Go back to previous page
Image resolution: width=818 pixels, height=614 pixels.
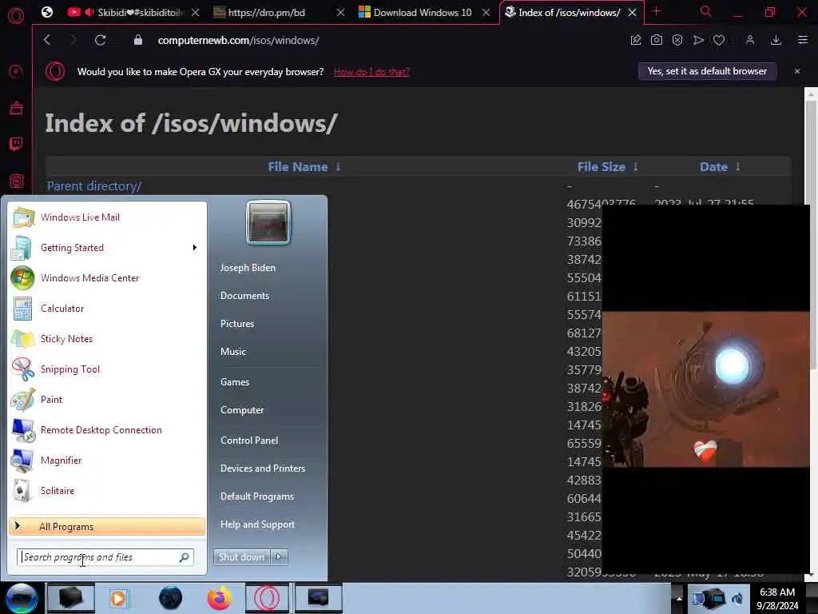(47, 40)
